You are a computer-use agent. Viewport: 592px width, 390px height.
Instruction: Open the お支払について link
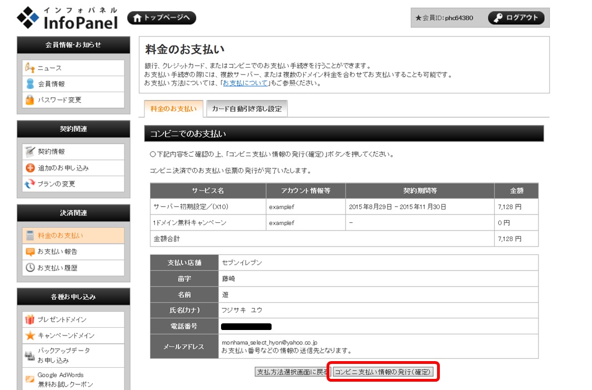tap(245, 83)
